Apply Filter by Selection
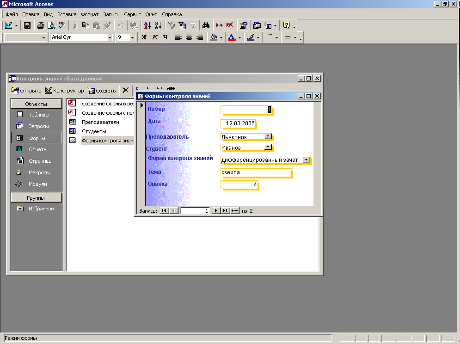 (x=172, y=25)
